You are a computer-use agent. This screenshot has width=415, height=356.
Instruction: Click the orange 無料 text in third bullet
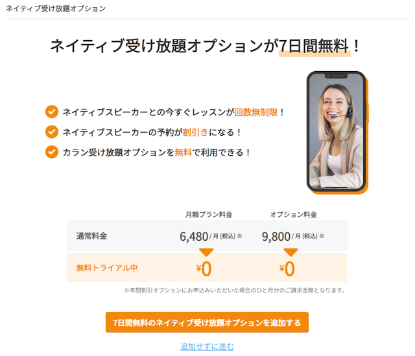tap(183, 152)
